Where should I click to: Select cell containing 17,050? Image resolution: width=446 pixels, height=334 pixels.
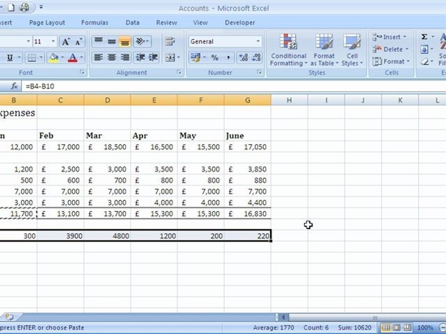248,147
